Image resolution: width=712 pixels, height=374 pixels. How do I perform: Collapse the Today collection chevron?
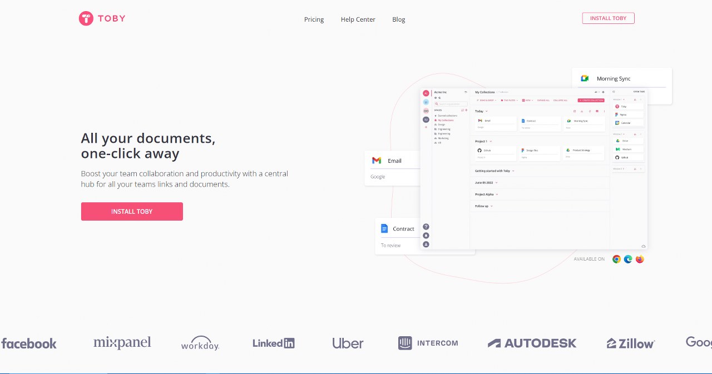pyautogui.click(x=487, y=111)
